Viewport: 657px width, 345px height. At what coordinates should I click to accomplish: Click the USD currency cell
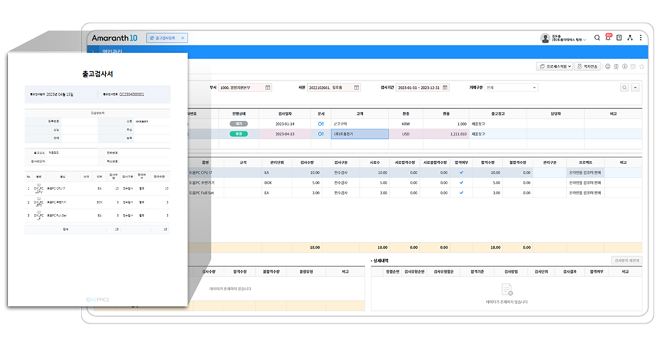tap(405, 134)
